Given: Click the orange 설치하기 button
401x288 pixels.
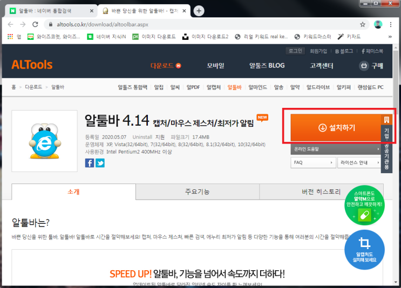Looking at the screenshot, I should [336, 127].
